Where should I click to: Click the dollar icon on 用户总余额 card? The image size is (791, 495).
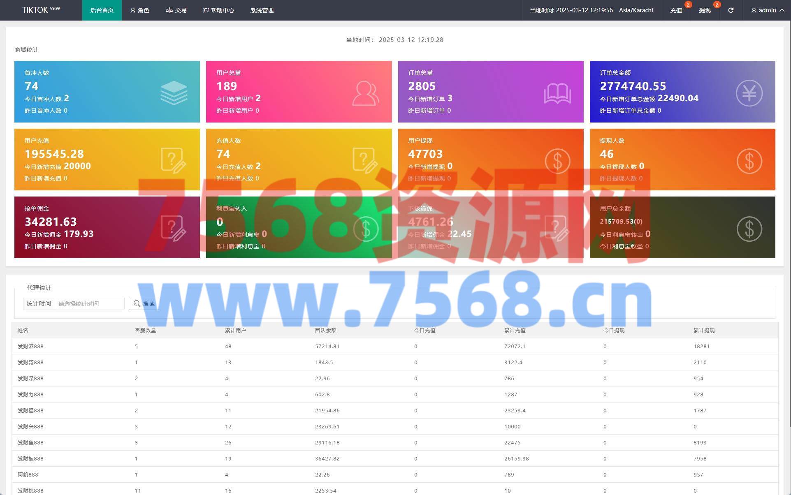coord(749,229)
